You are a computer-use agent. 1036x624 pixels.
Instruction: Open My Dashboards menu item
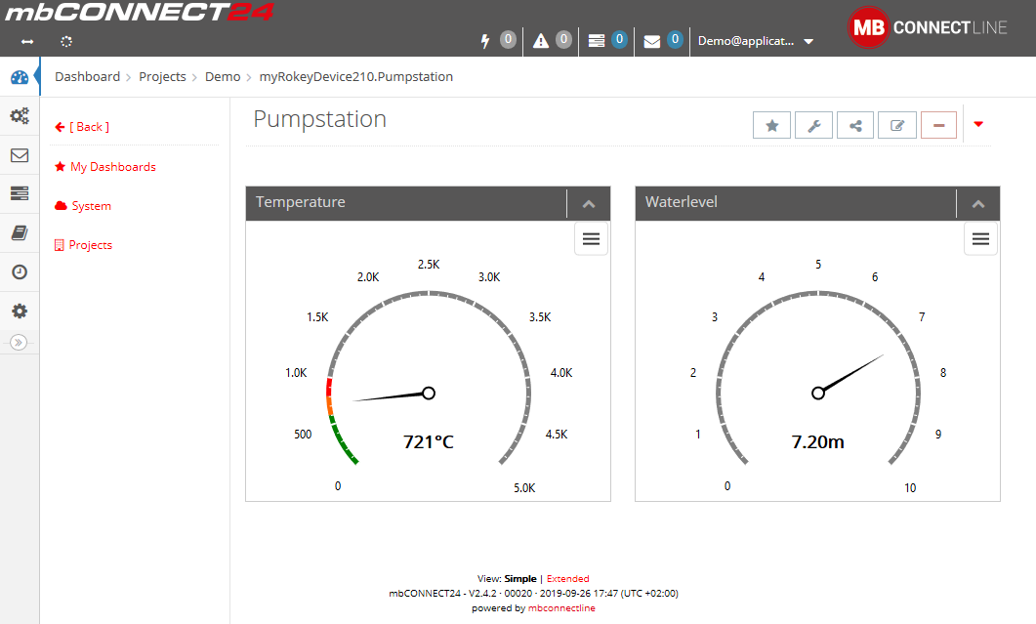(105, 167)
